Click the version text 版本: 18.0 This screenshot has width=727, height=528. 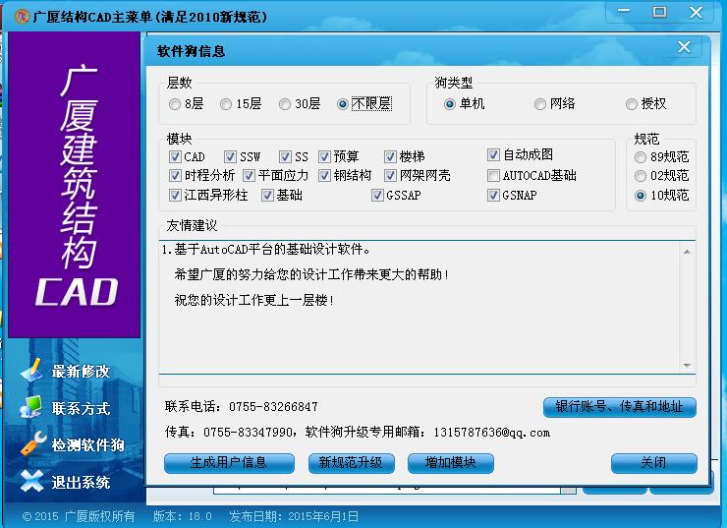point(182,516)
